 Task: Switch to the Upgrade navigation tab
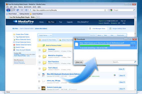70,22
